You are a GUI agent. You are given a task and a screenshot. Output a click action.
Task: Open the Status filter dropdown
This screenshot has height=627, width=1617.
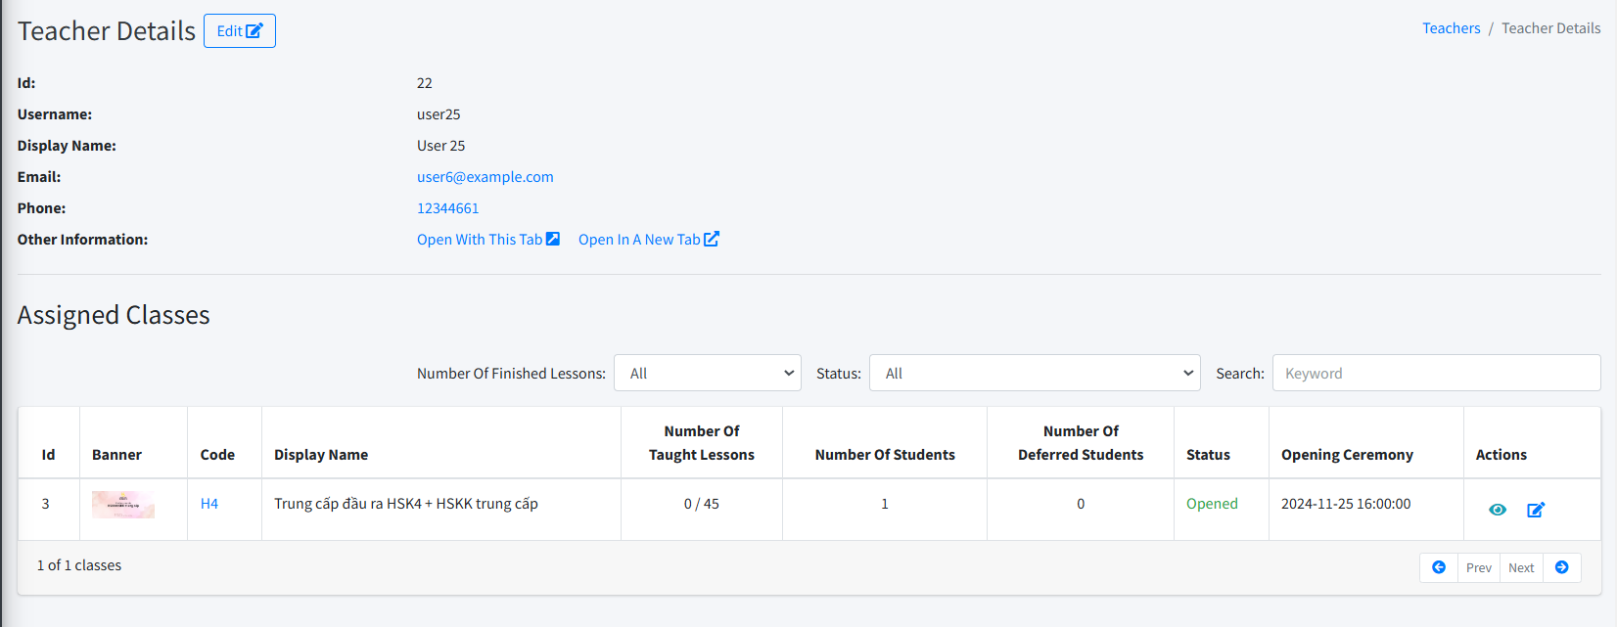pyautogui.click(x=1034, y=373)
